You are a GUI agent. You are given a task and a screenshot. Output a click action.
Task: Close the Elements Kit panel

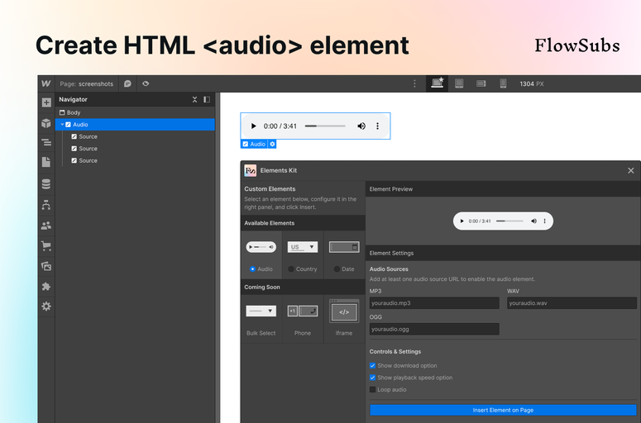631,171
